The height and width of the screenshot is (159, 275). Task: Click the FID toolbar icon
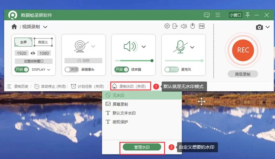tap(202, 26)
